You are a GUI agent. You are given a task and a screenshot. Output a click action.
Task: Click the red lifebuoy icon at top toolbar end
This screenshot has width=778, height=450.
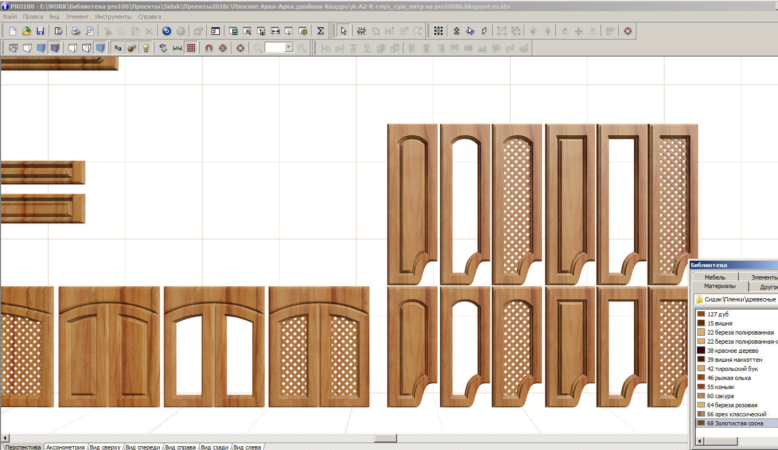[628, 31]
